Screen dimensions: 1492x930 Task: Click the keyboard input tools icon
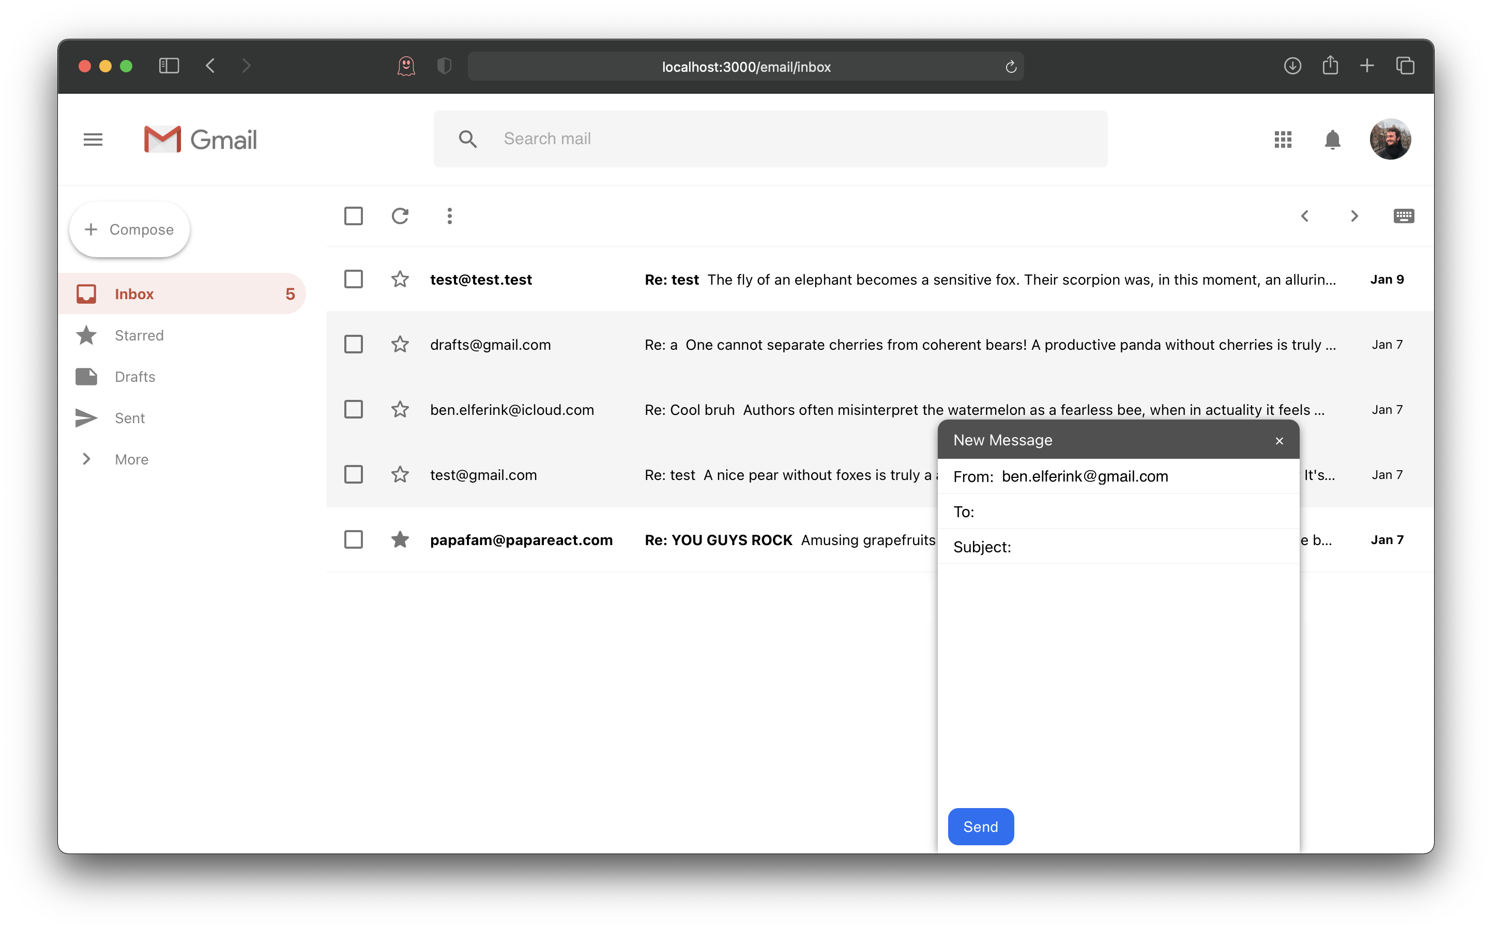click(1404, 216)
